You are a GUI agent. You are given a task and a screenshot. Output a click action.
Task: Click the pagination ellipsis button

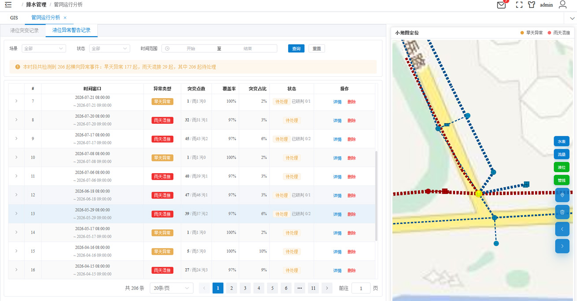pos(300,288)
